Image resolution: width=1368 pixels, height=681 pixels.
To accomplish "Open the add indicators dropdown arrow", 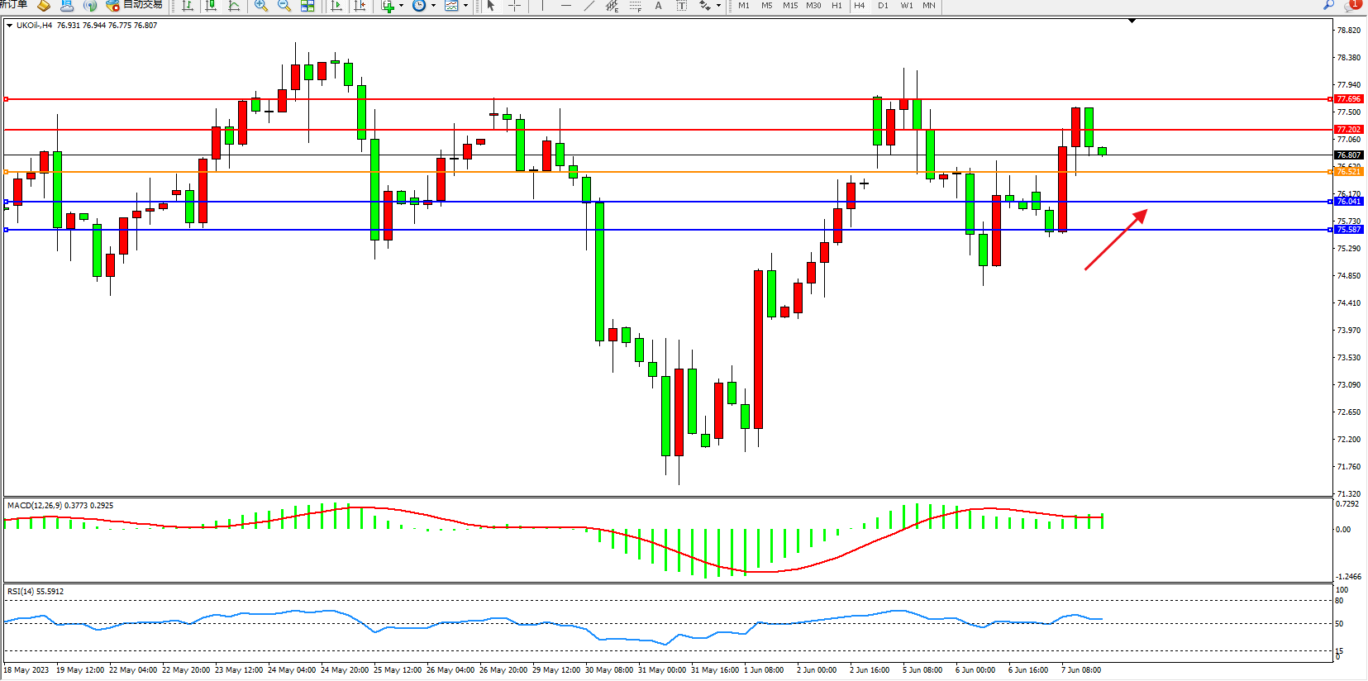I will pos(402,6).
